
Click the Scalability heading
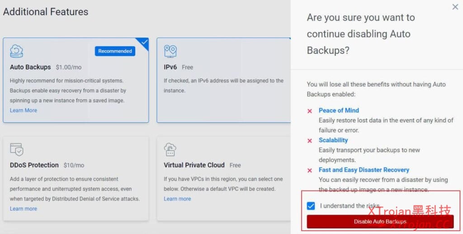point(333,140)
